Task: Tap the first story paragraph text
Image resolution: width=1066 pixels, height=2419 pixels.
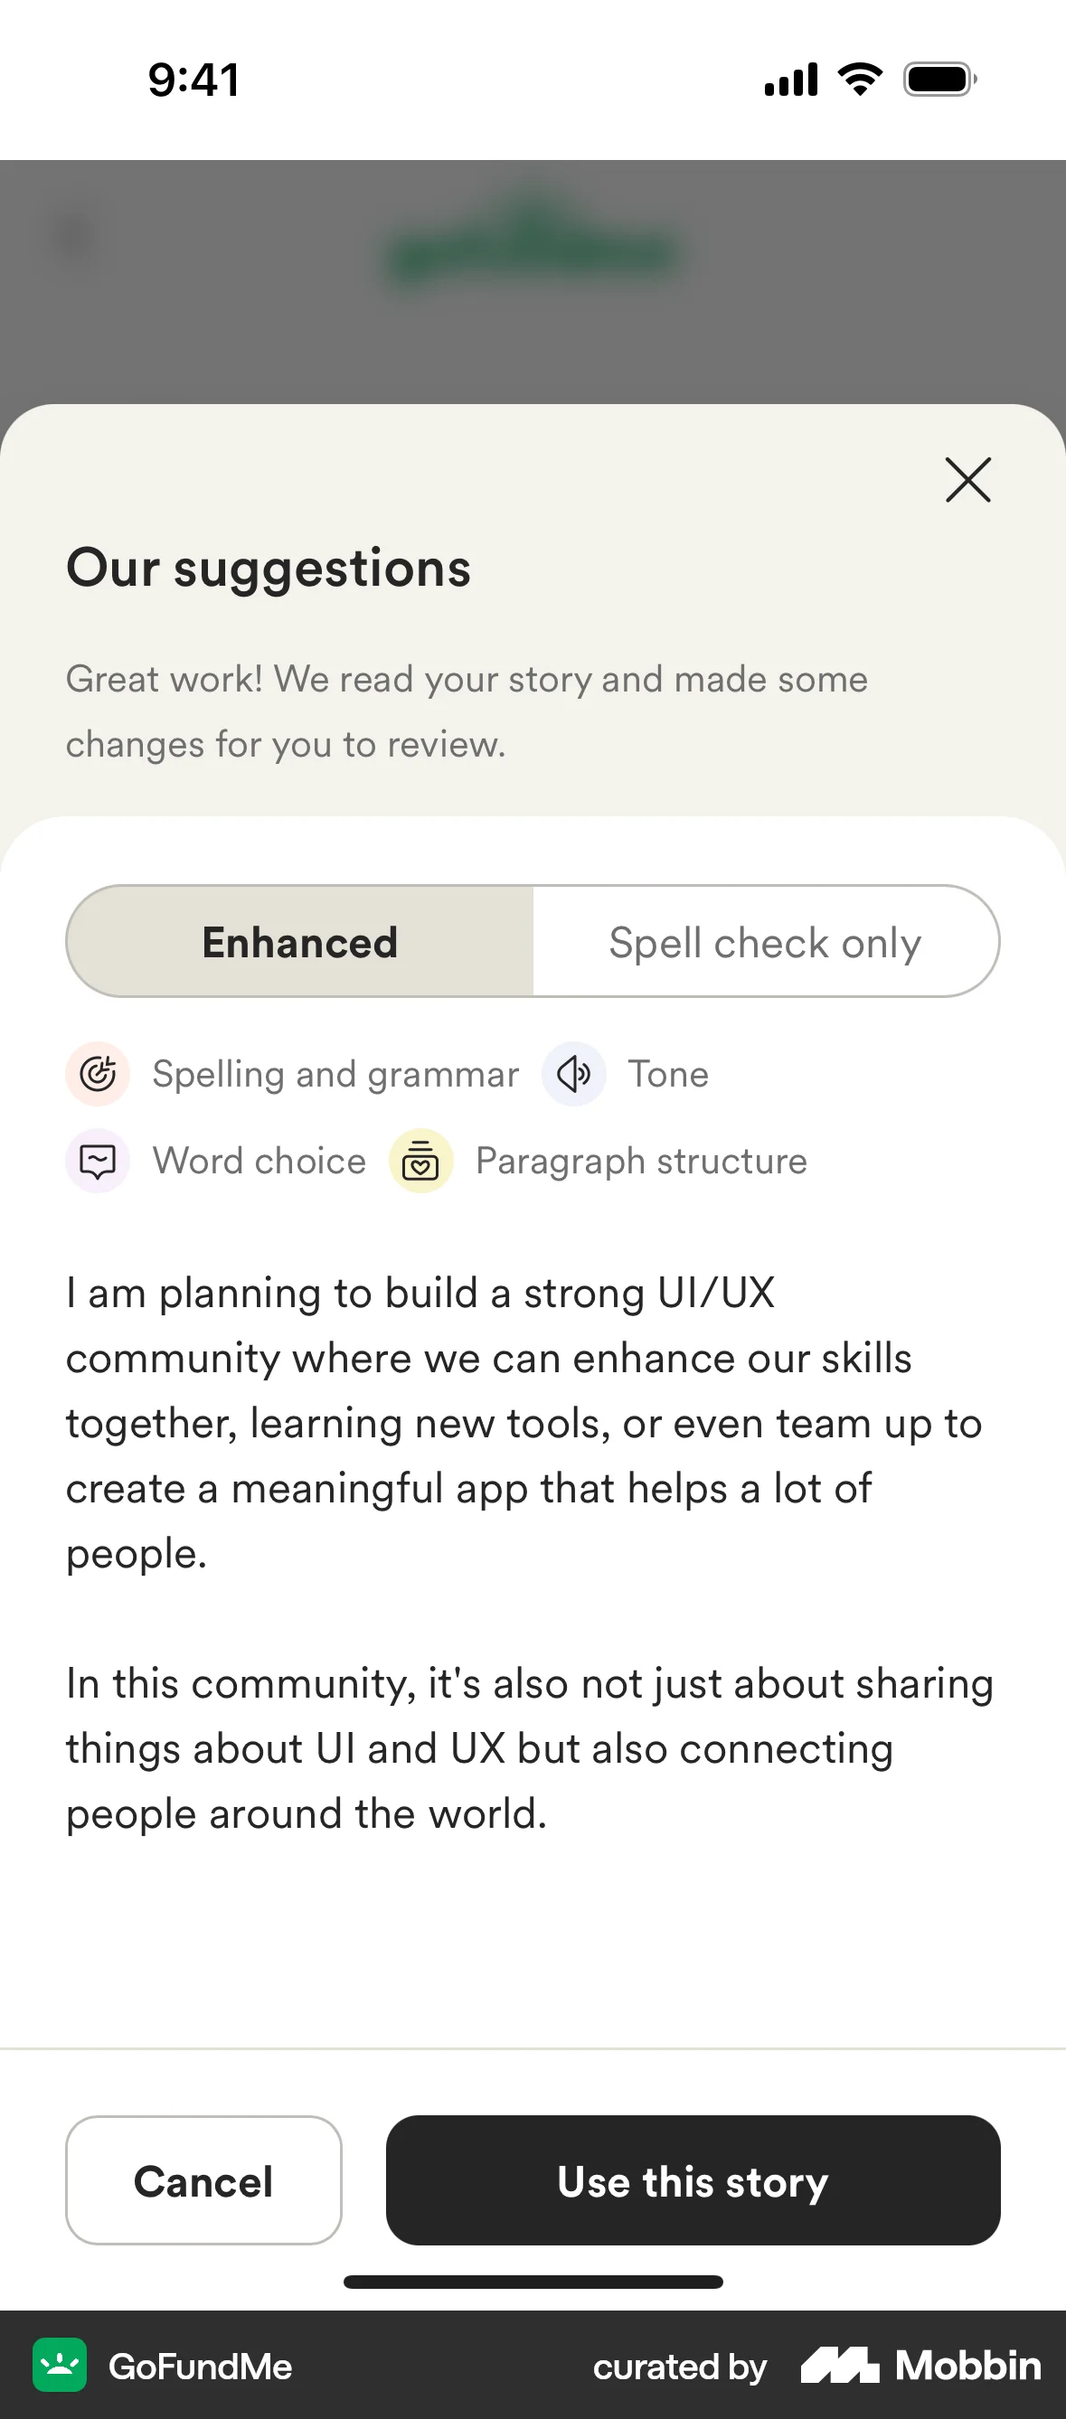Action: 523,1423
